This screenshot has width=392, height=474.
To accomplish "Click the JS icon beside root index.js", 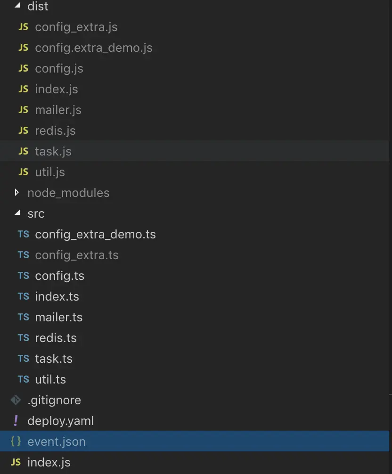I will [16, 462].
